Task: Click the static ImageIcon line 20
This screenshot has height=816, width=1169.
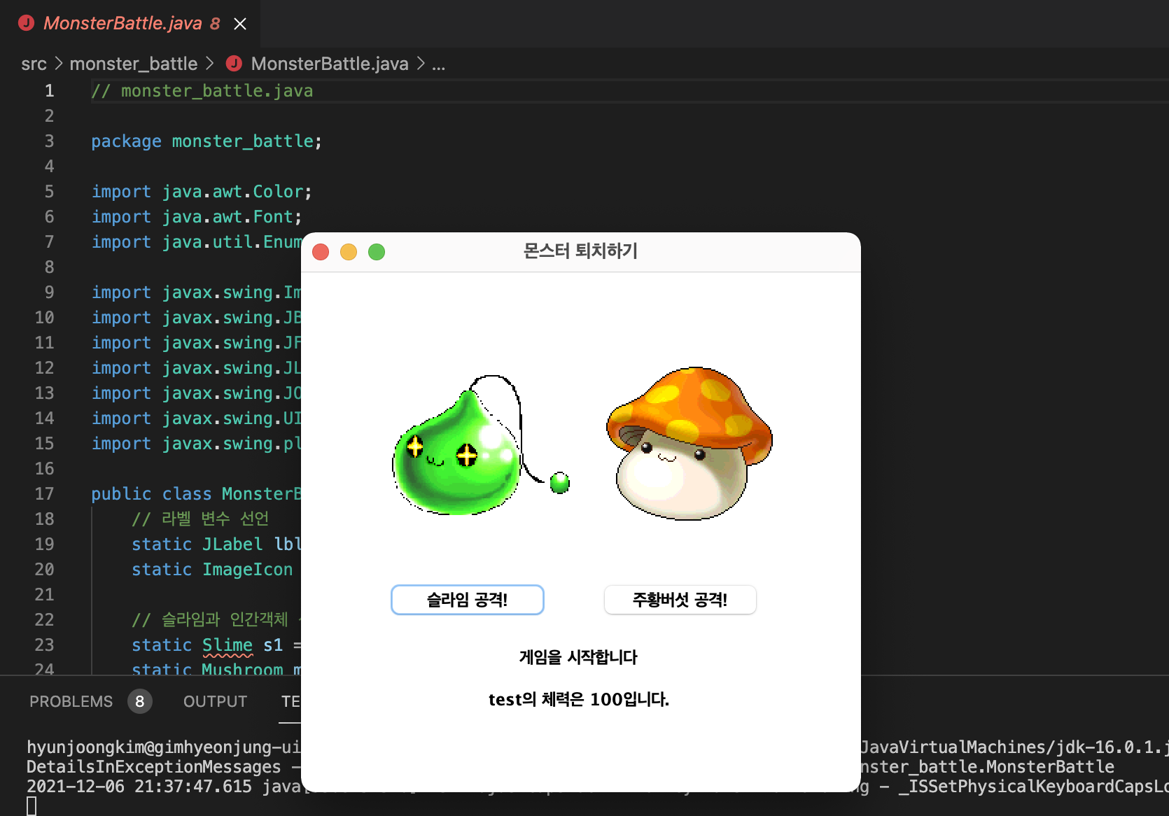Action: coord(213,570)
